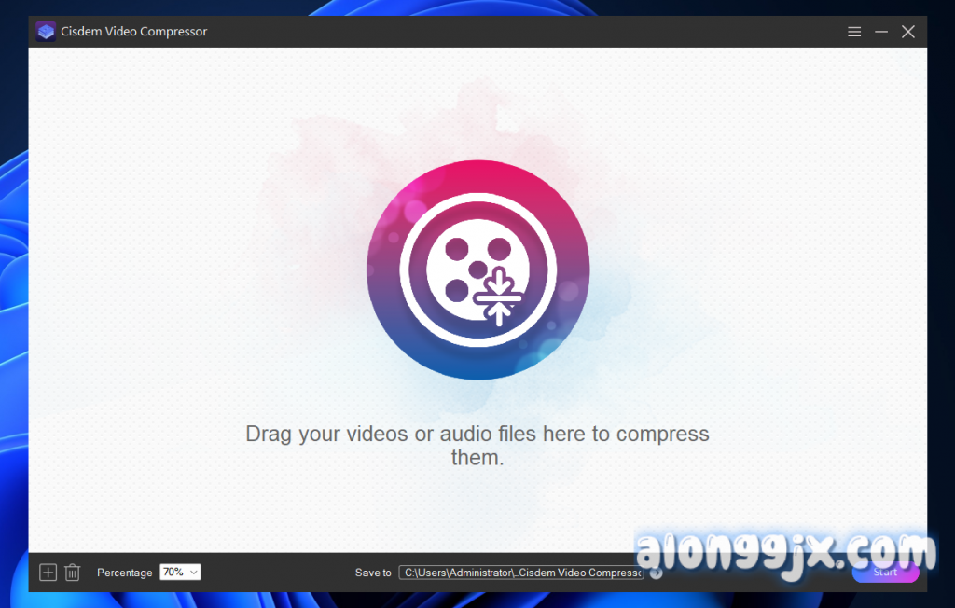
Task: Click the round arrow icon beside save path
Action: [656, 573]
